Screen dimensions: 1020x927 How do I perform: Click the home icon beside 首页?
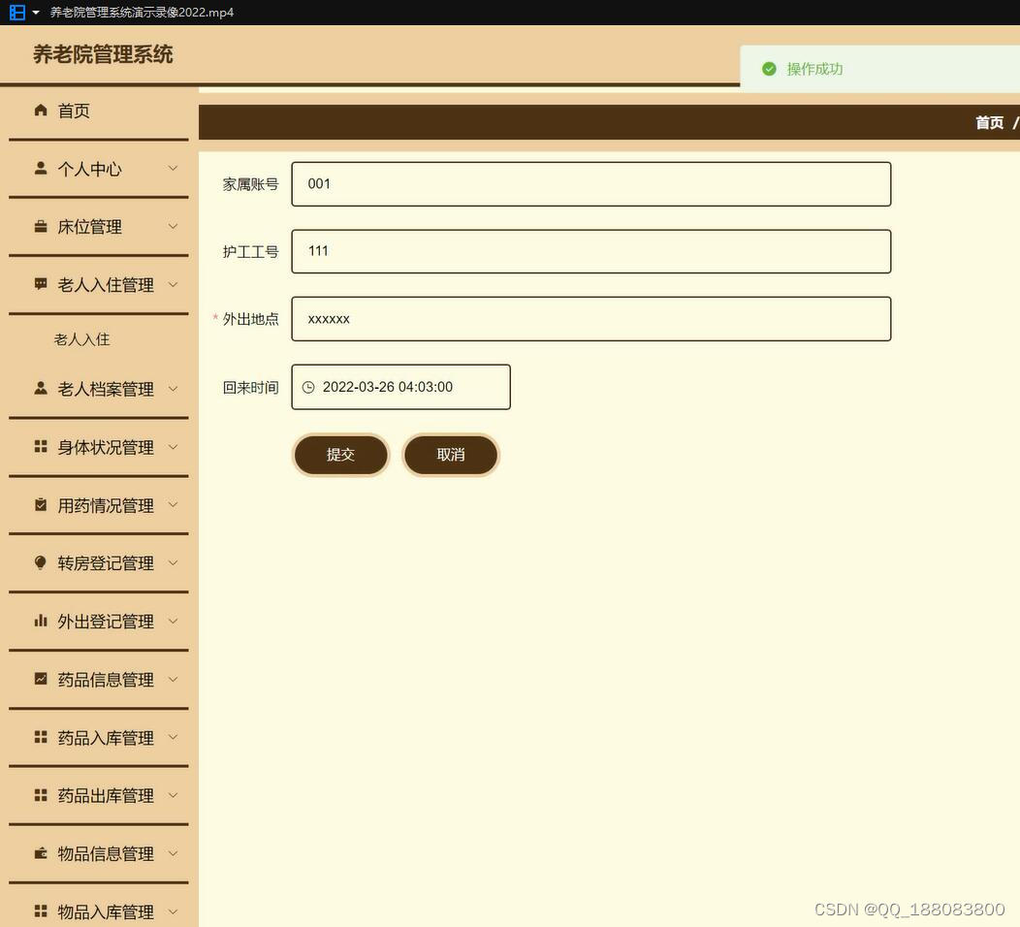pos(40,111)
